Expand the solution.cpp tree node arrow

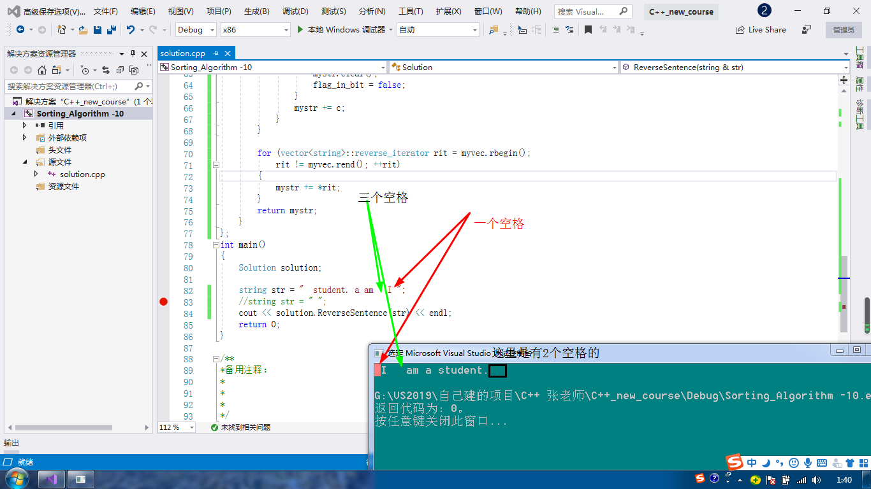(x=36, y=174)
